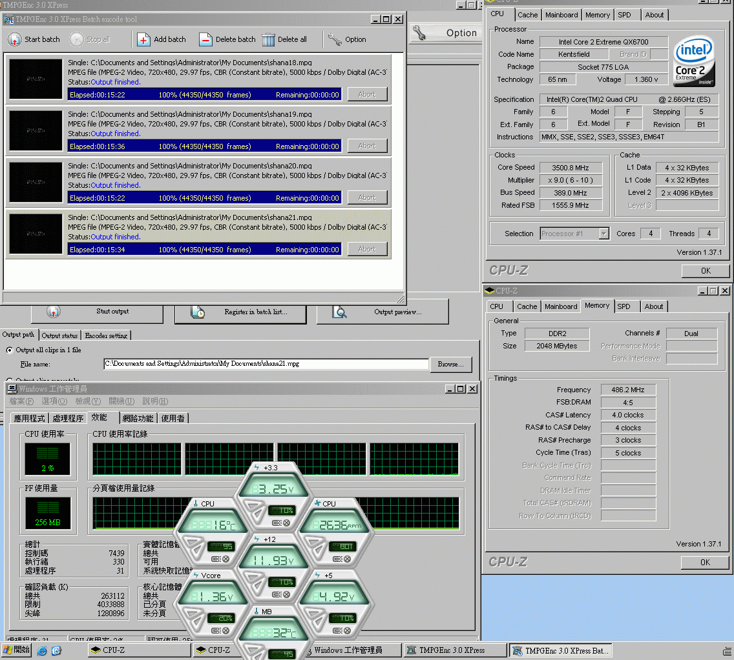Viewport: 734px width, 660px height.
Task: Click the Browse... button
Action: 450,364
